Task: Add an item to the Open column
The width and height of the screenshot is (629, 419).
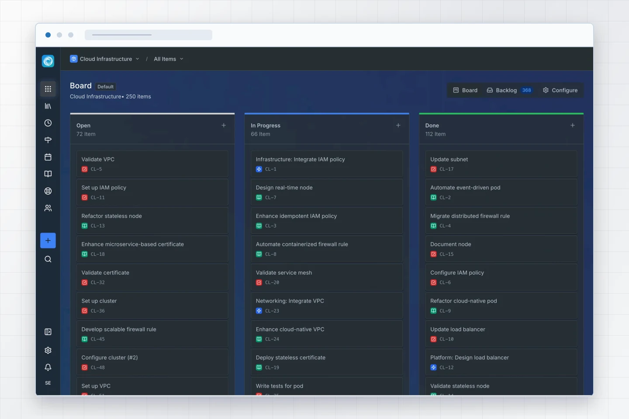Action: [224, 125]
